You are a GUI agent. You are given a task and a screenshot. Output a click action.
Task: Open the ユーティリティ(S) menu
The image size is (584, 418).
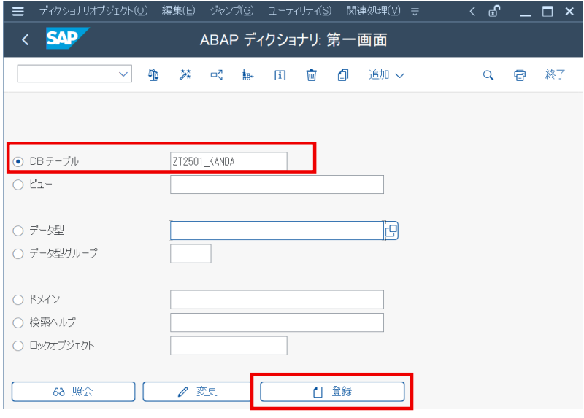[300, 11]
